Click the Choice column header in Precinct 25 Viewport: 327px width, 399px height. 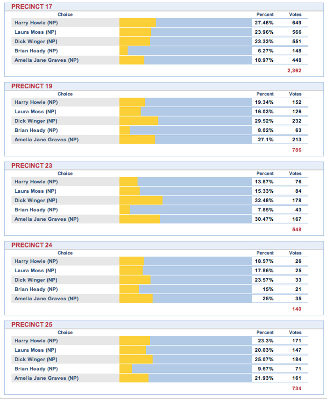(65, 333)
